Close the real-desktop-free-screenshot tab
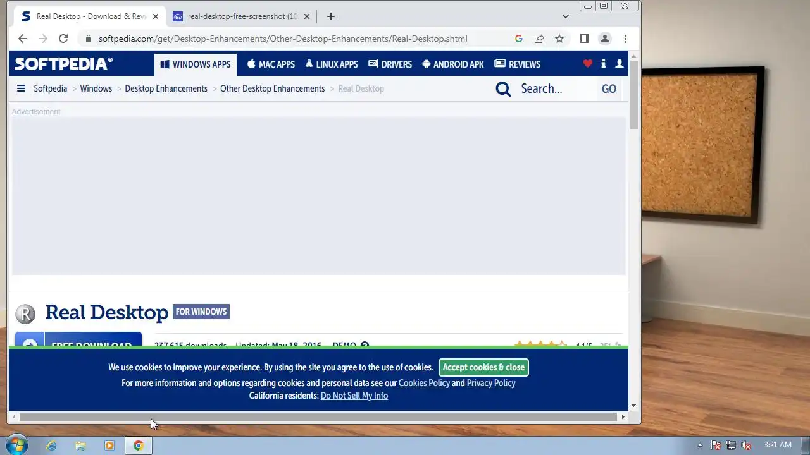 pyautogui.click(x=306, y=16)
